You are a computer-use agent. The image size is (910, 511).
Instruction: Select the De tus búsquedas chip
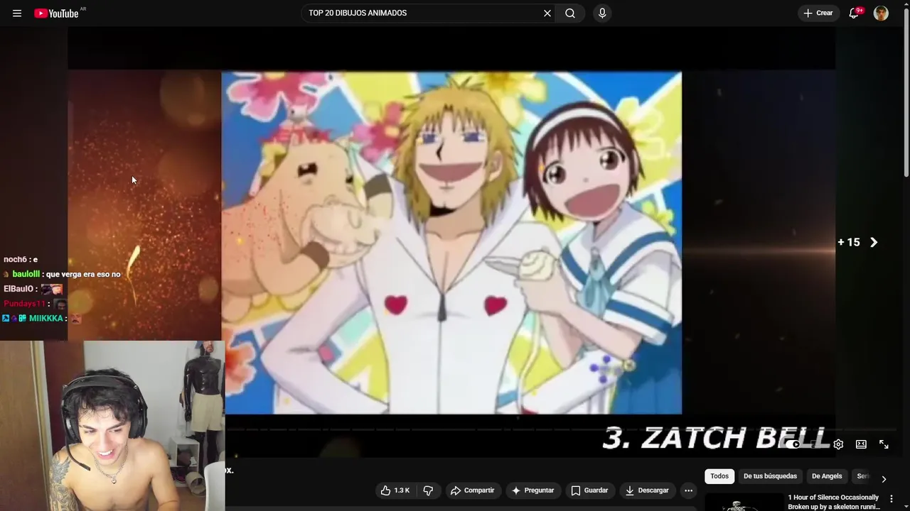(770, 476)
